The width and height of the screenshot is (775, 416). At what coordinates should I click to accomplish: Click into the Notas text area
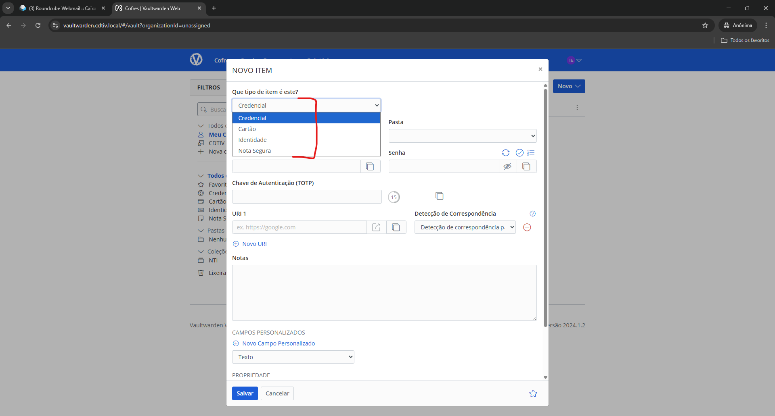point(384,293)
